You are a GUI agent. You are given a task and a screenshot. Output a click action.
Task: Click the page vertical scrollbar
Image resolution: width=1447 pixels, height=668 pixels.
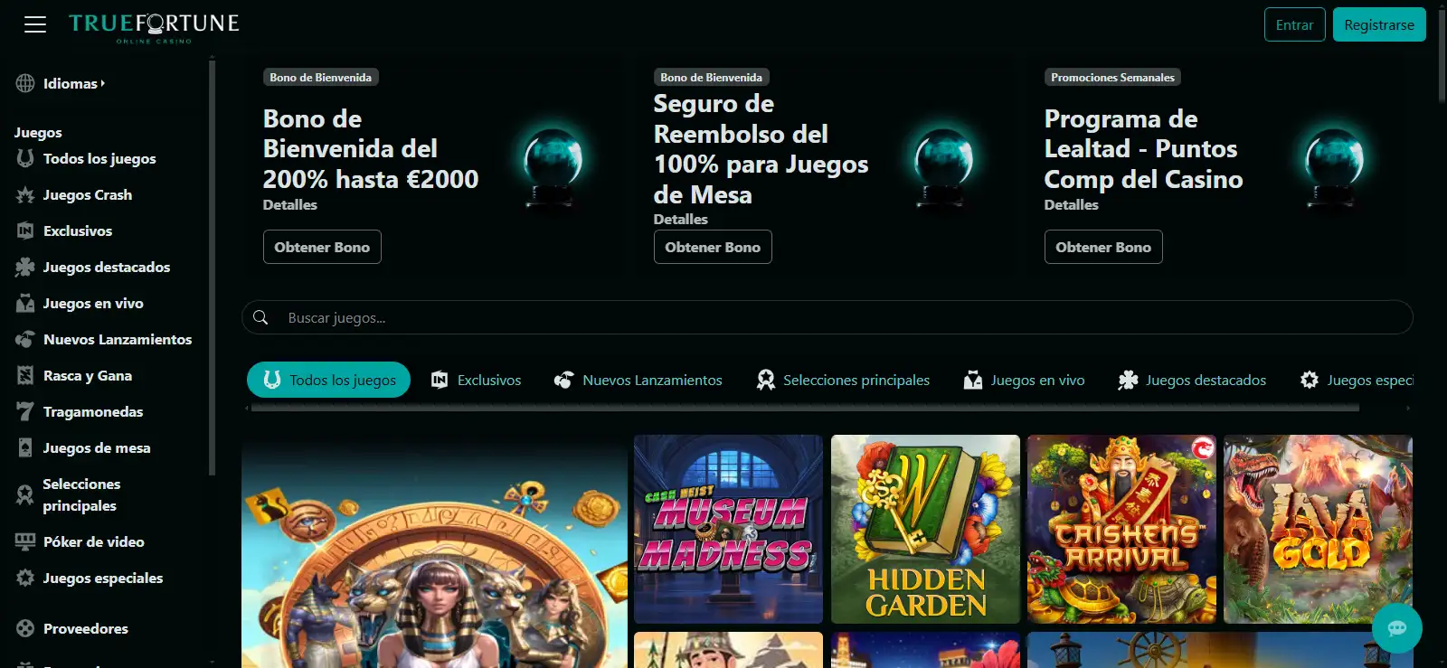(x=1442, y=54)
